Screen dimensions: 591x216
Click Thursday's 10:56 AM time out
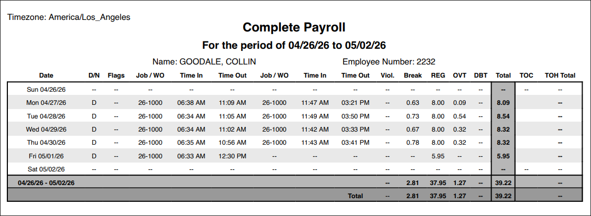click(232, 143)
